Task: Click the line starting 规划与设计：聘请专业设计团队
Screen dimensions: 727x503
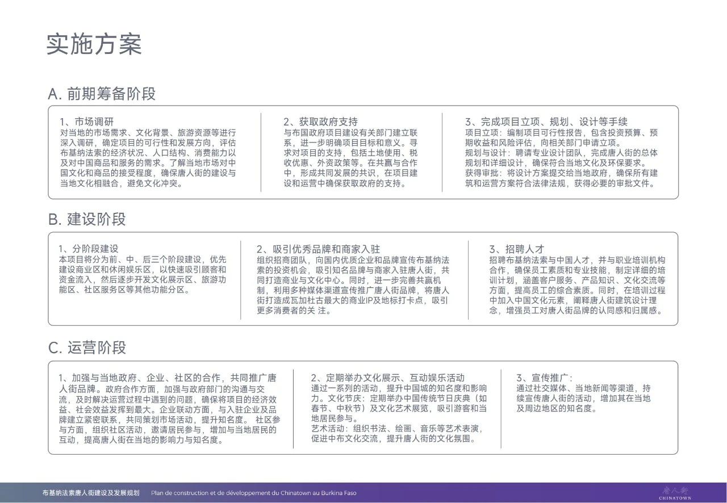Action: 561,153
